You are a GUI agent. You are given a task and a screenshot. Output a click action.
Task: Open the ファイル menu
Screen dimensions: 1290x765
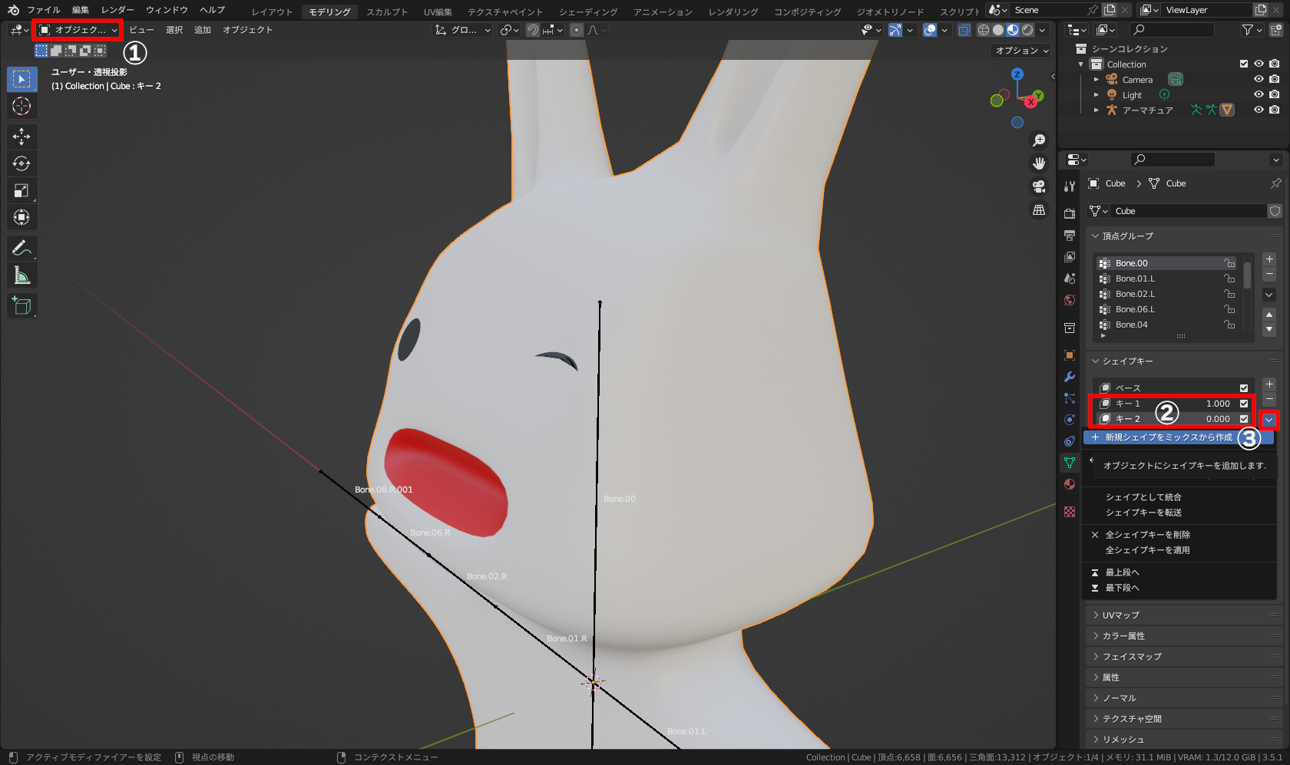click(x=44, y=10)
